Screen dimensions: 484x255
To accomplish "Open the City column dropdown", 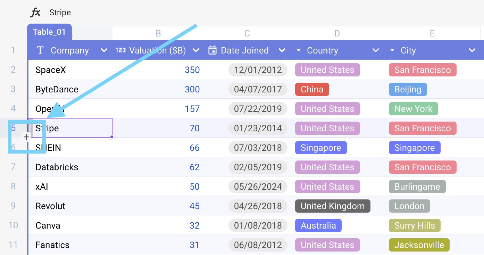I will coord(472,50).
